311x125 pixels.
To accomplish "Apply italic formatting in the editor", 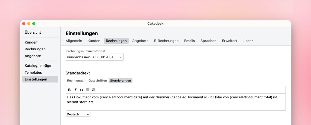I will point(75,90).
